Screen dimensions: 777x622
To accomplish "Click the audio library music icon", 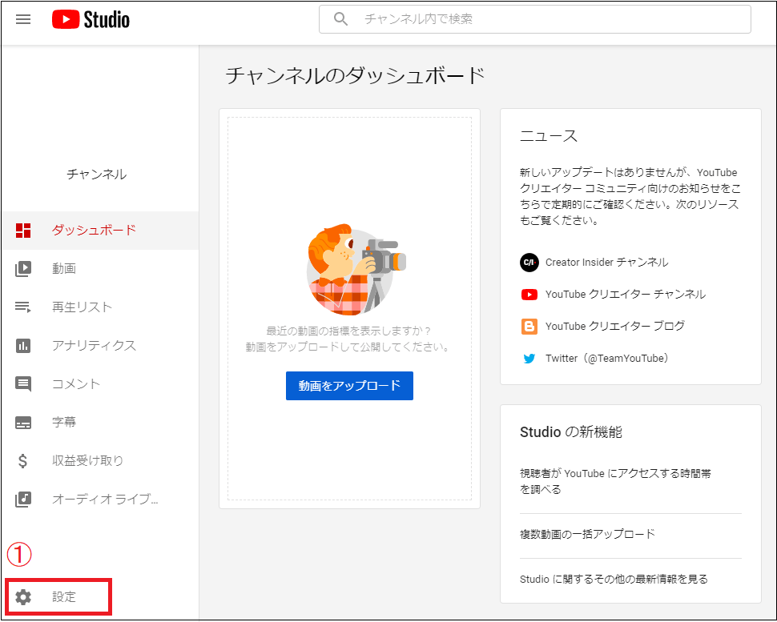I will pyautogui.click(x=23, y=500).
